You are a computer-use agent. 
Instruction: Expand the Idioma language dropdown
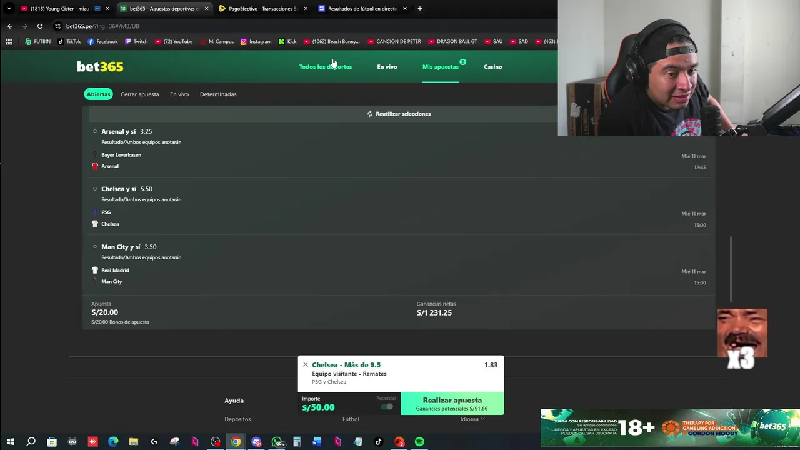pyautogui.click(x=472, y=419)
